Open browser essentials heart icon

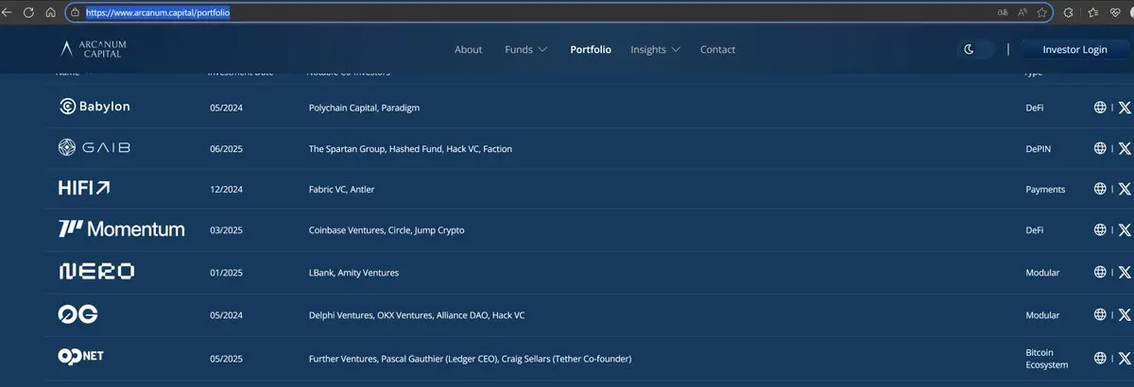1116,13
